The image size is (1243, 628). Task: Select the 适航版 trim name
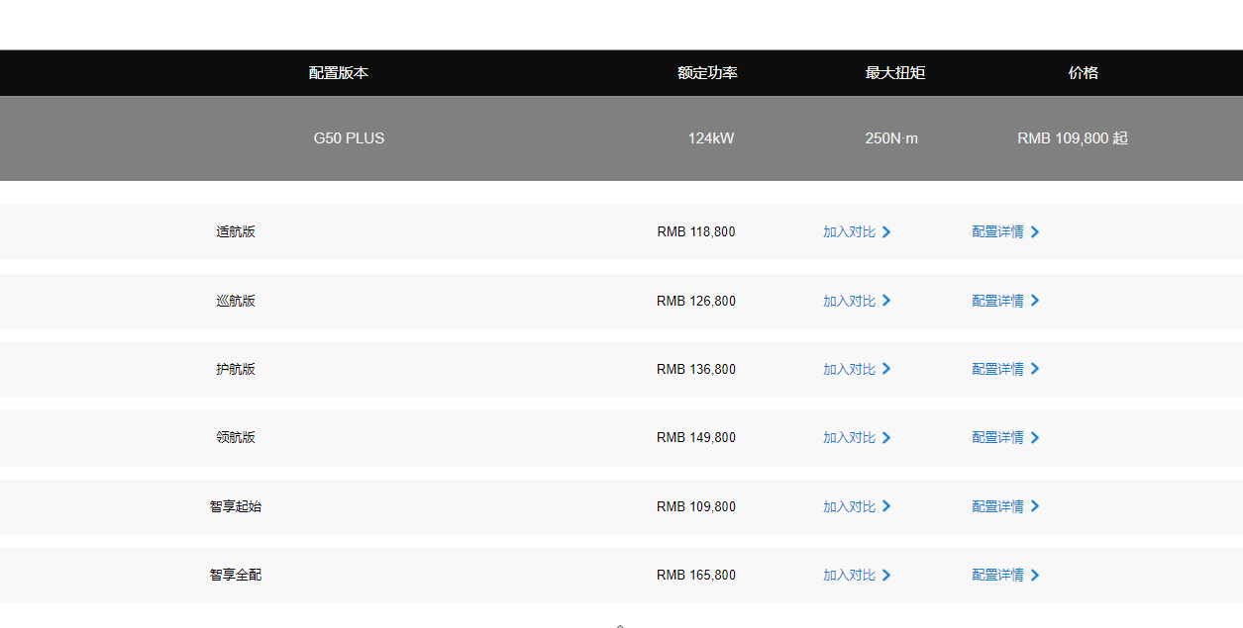[x=236, y=232]
